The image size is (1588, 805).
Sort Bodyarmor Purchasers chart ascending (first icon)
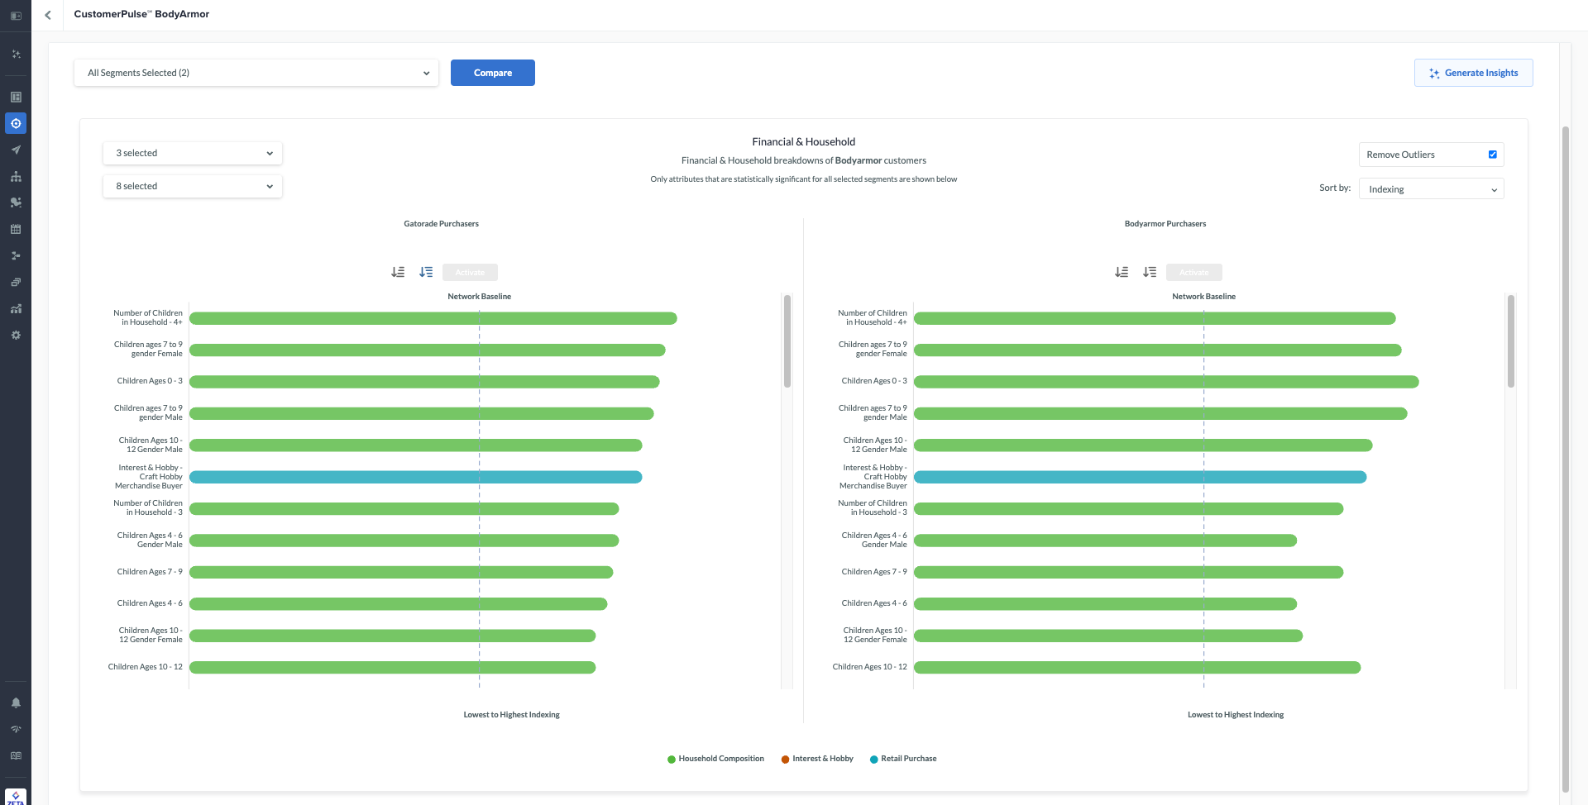click(1122, 272)
